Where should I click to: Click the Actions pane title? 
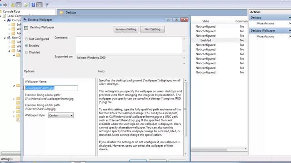click(x=255, y=12)
